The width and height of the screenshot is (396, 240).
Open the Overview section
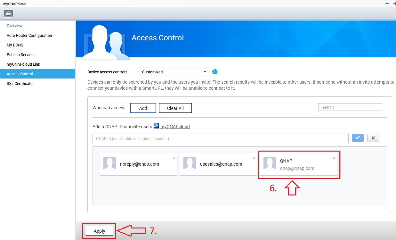(15, 26)
